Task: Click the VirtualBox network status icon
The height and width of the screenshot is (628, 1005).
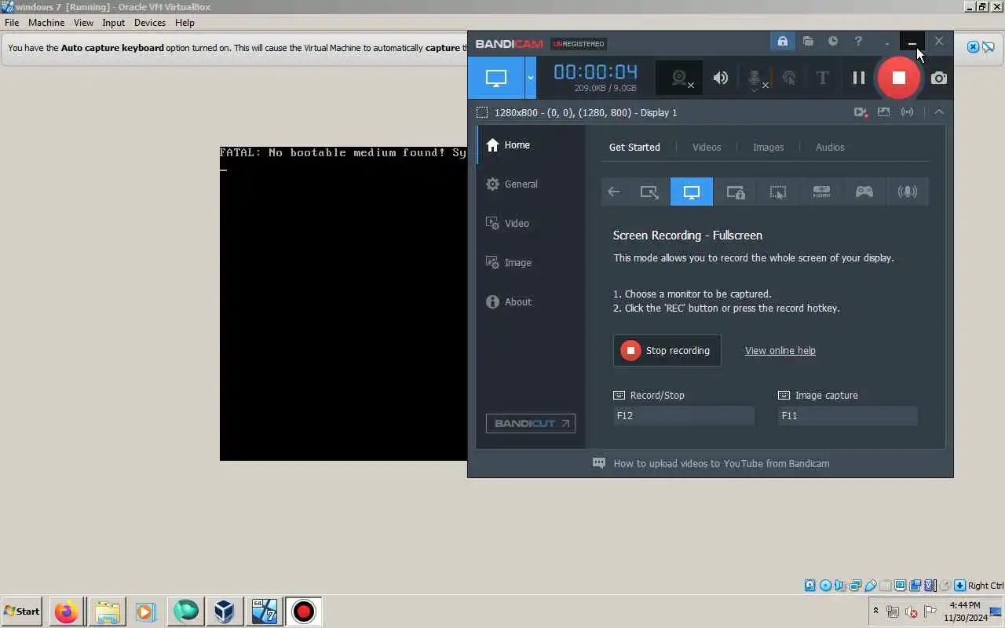Action: click(x=855, y=586)
